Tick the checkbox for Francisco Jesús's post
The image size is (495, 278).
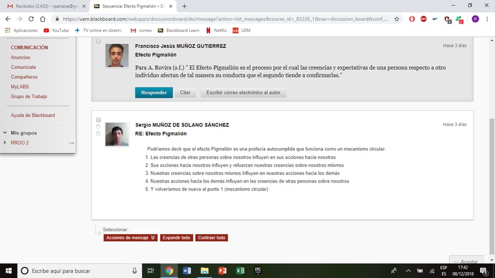pos(98,41)
